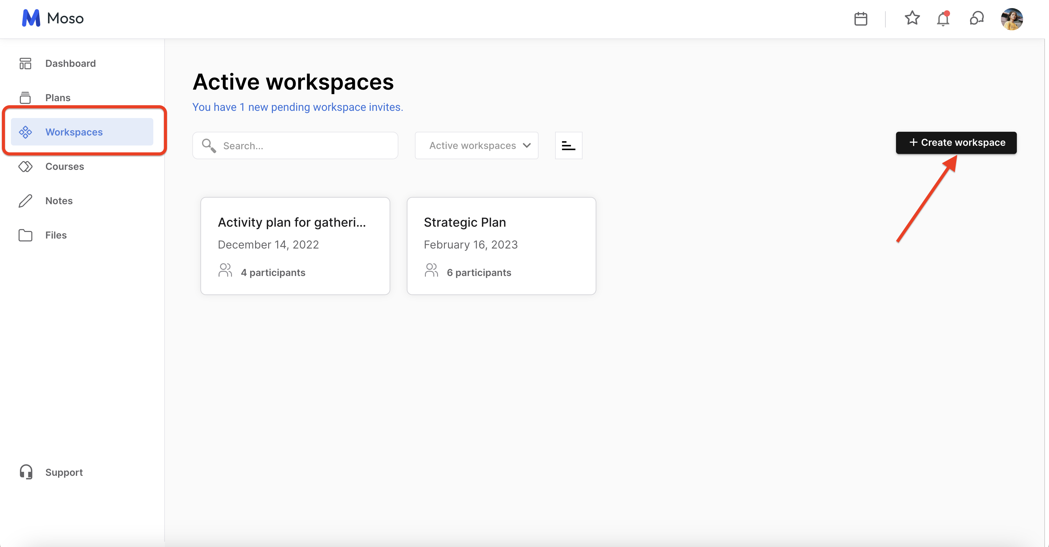Image resolution: width=1049 pixels, height=547 pixels.
Task: Open pending workspace invites link
Action: pyautogui.click(x=297, y=107)
